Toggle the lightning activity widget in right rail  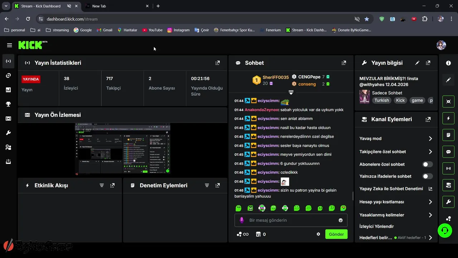[x=448, y=118]
